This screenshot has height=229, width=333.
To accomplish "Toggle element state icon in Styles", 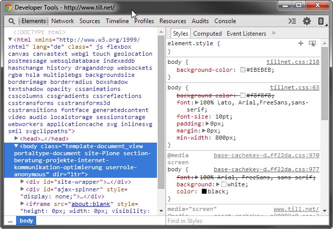I will (x=312, y=44).
